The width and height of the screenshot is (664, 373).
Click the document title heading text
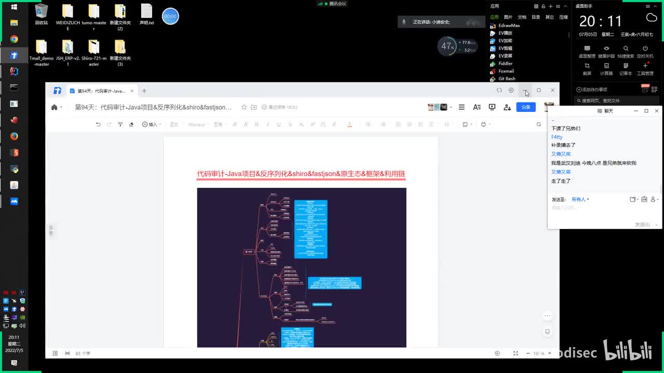point(301,174)
